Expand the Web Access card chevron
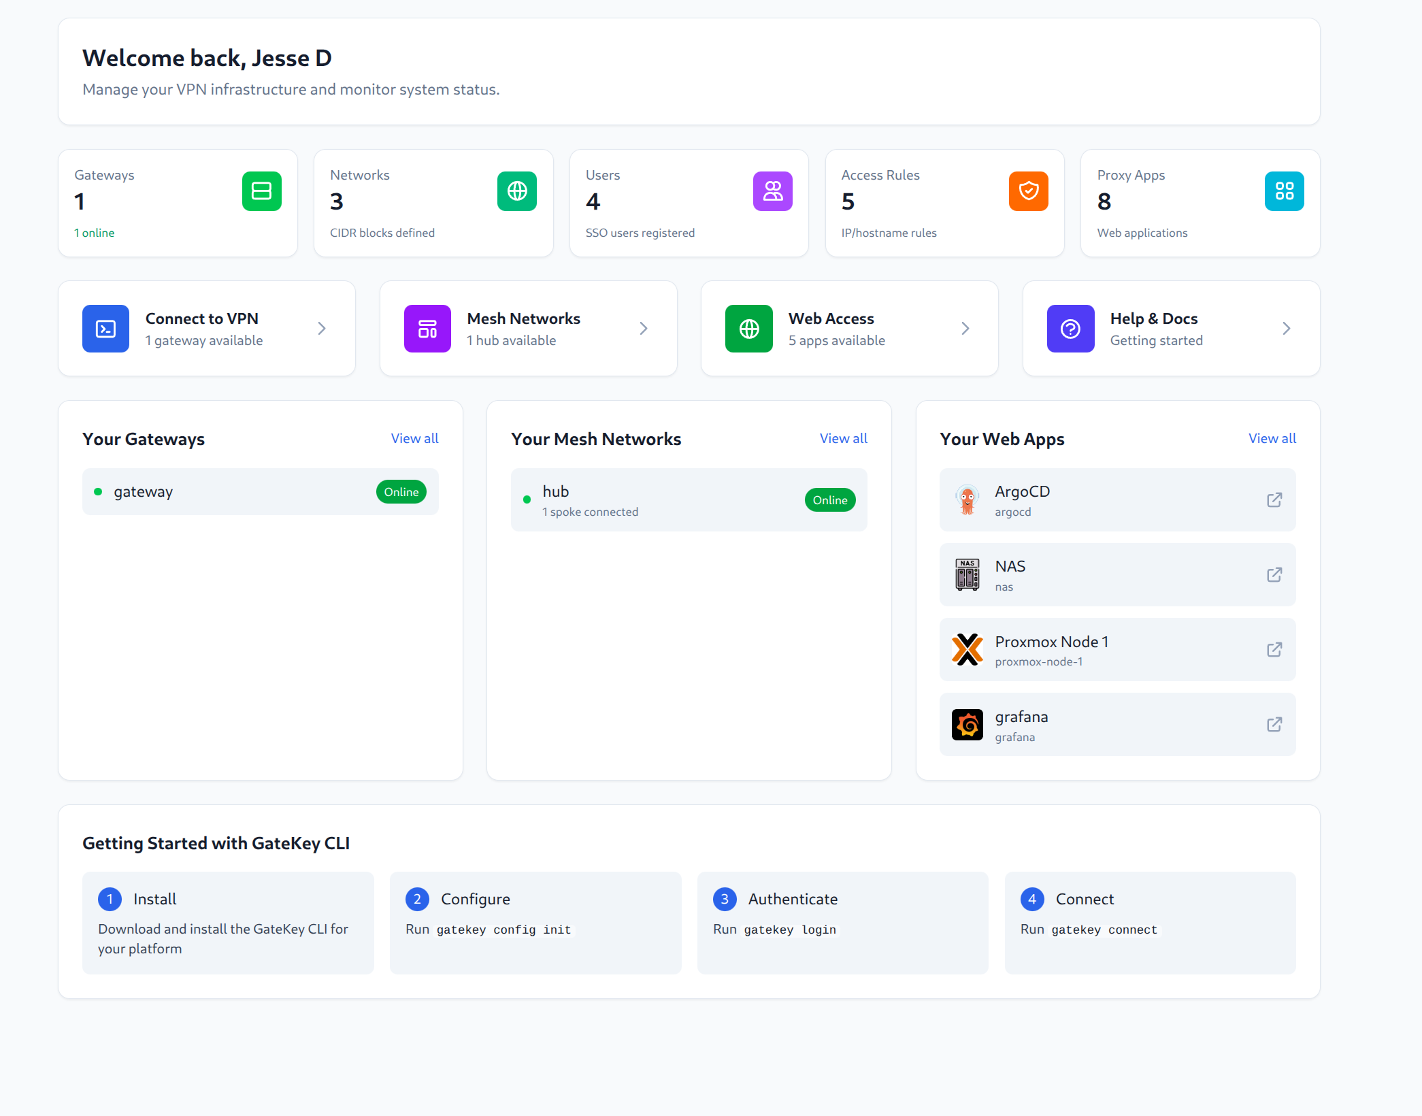Screen dimensions: 1422x1116 pos(965,328)
